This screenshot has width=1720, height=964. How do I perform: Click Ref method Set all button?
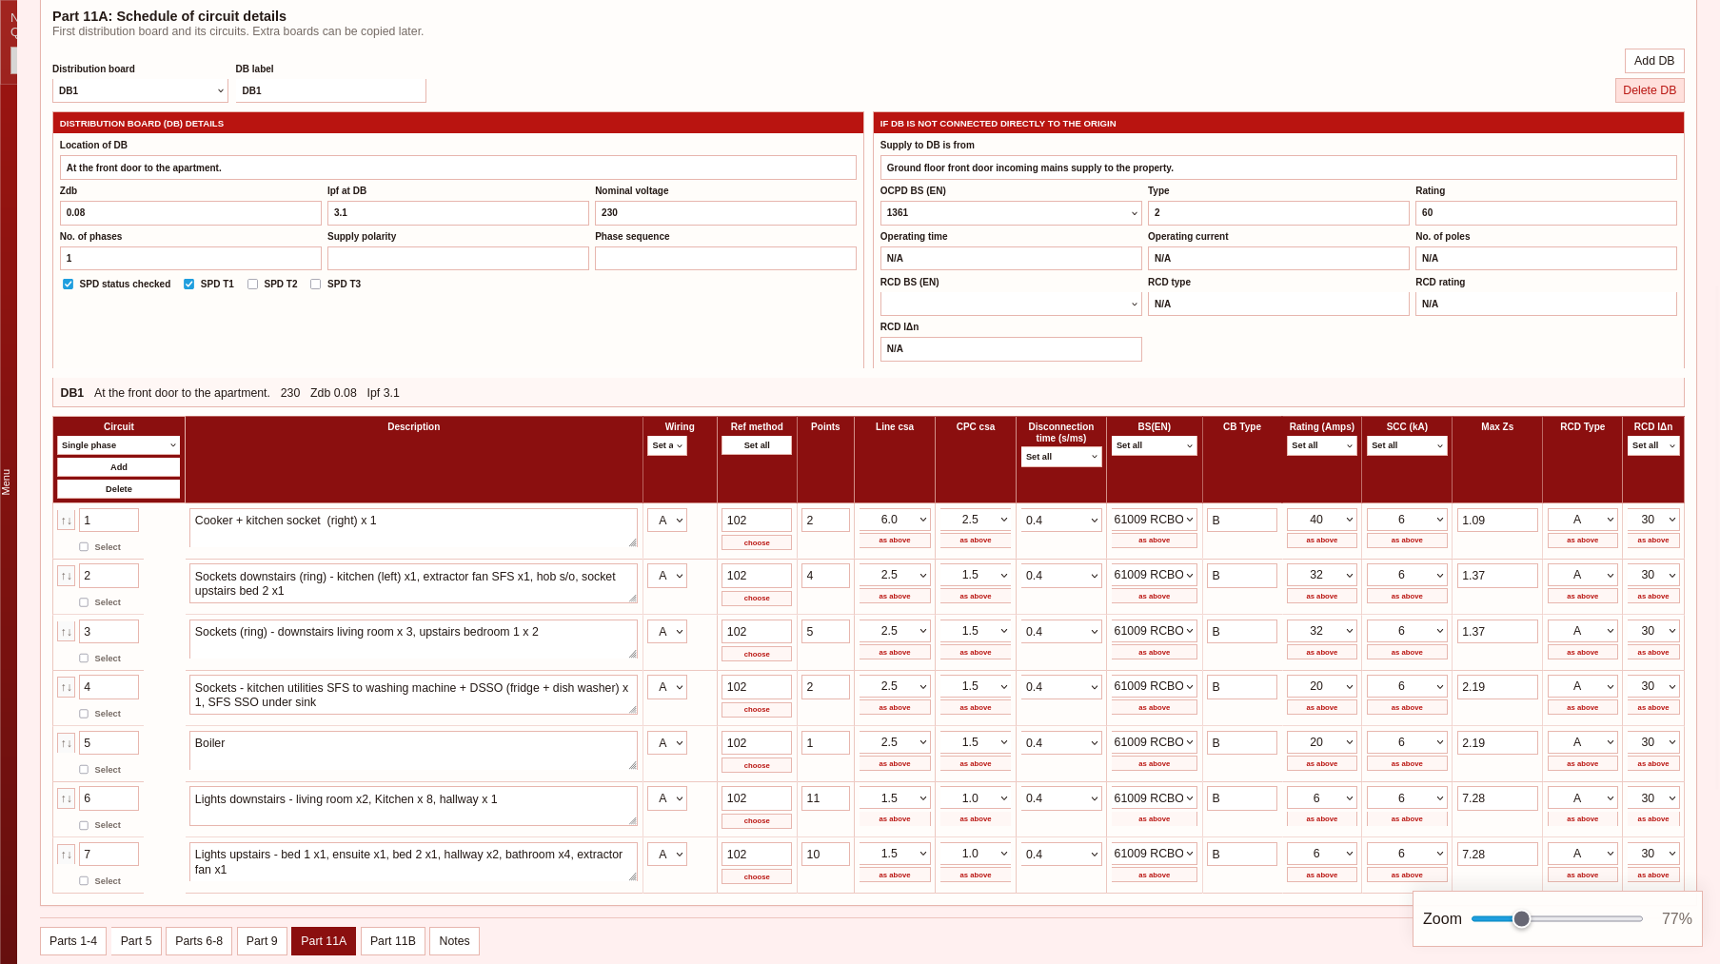click(757, 445)
